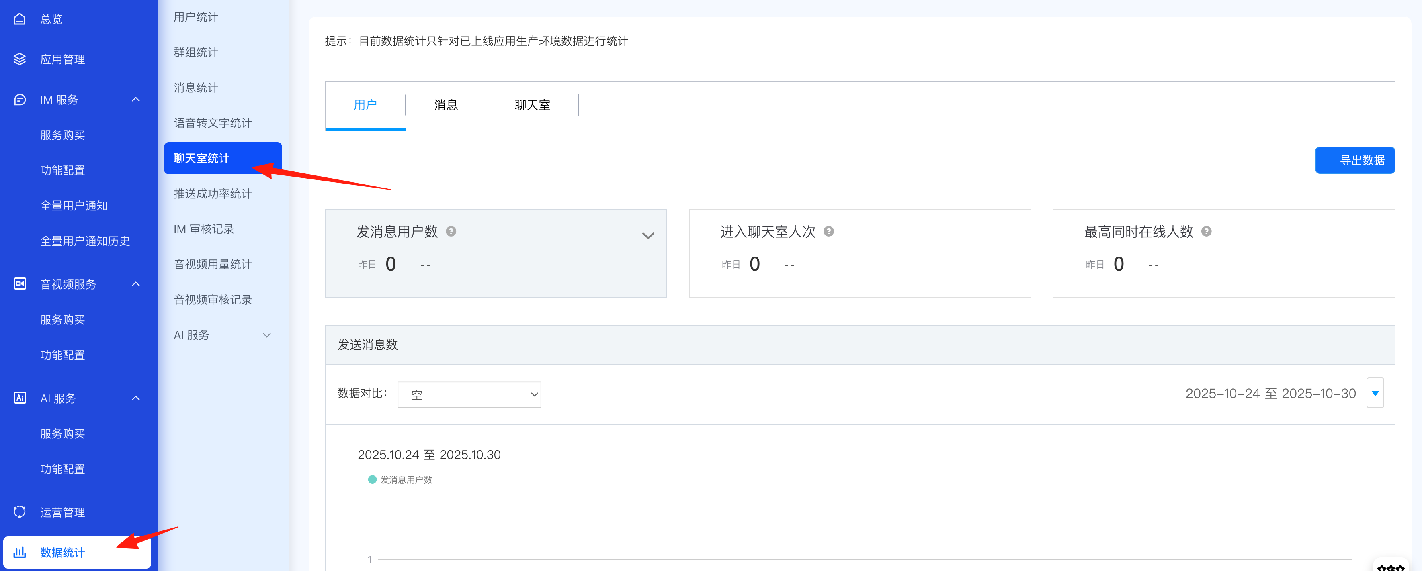Click help icon next to 发消息用户数

[x=451, y=232]
